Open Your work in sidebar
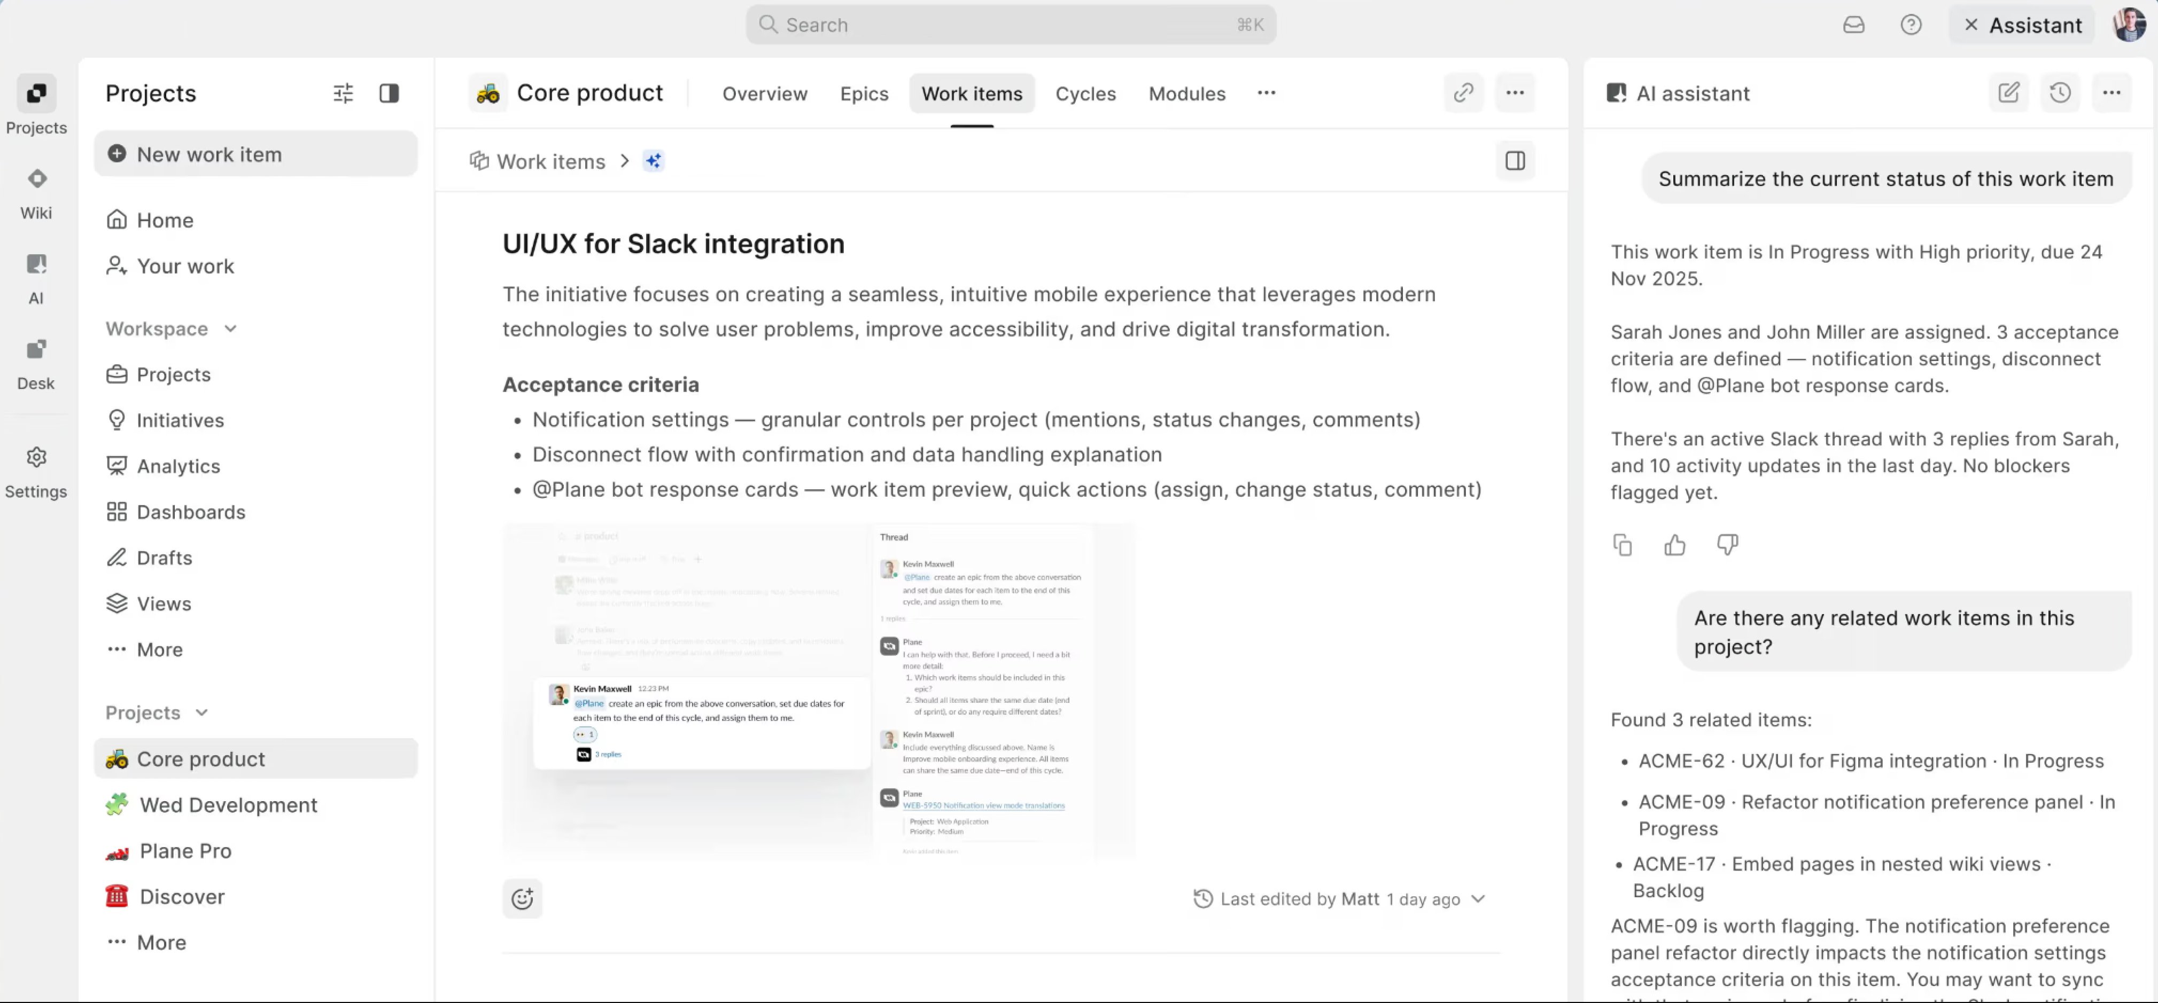This screenshot has height=1003, width=2158. click(255, 267)
